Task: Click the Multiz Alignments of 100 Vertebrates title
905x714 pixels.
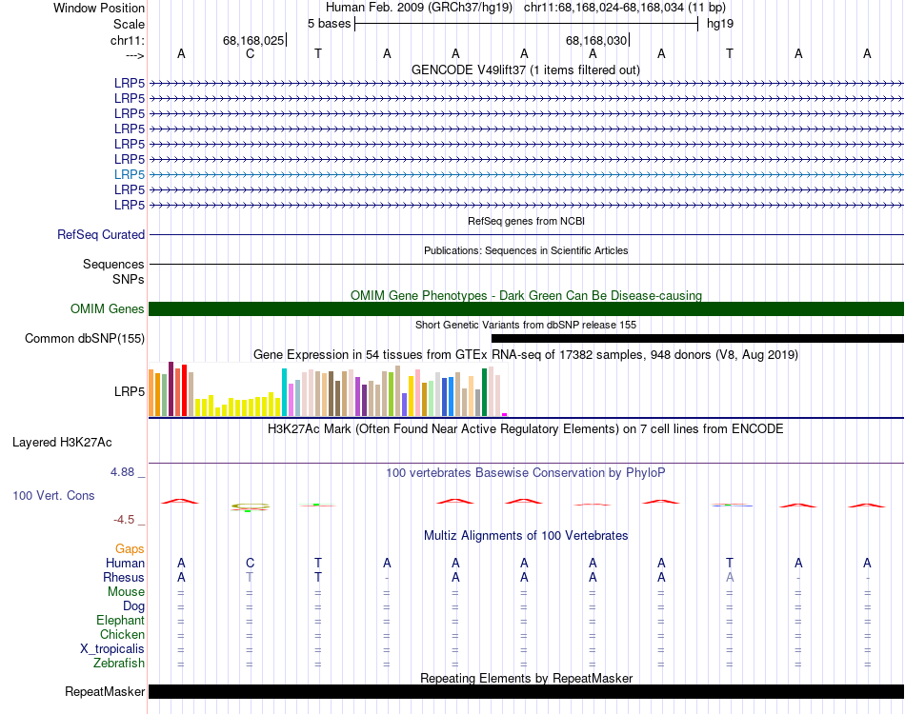Action: tap(526, 535)
